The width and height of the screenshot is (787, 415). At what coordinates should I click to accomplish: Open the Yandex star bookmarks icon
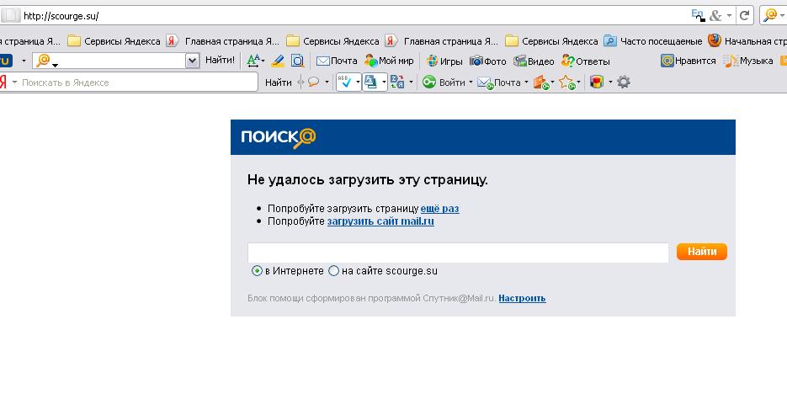[x=566, y=82]
